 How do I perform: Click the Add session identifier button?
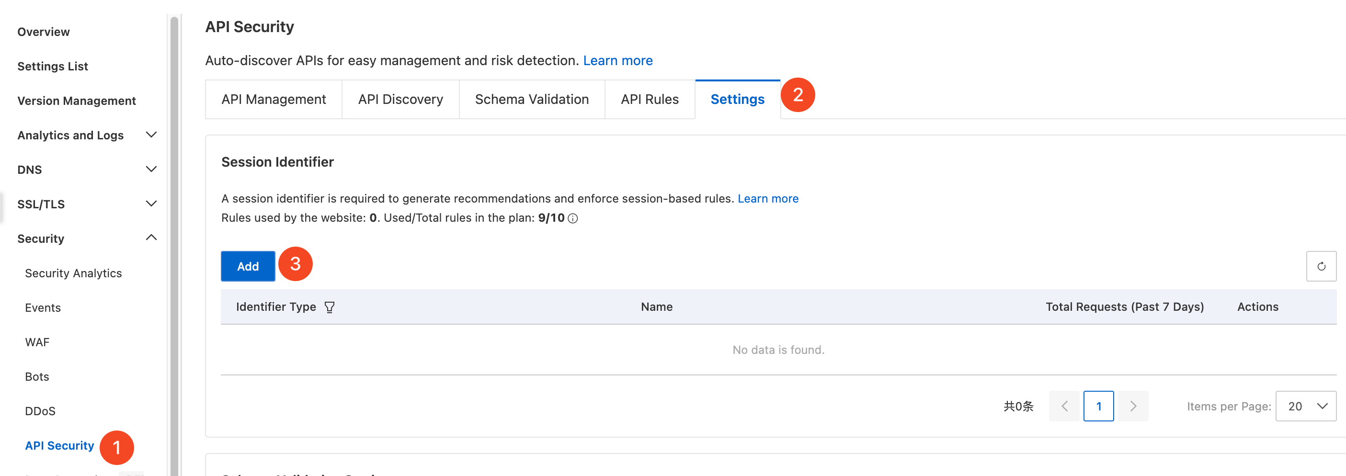pyautogui.click(x=248, y=266)
